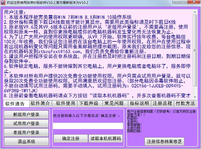Click the app logo icon in title bar
The image size is (201, 149).
click(x=3, y=2)
